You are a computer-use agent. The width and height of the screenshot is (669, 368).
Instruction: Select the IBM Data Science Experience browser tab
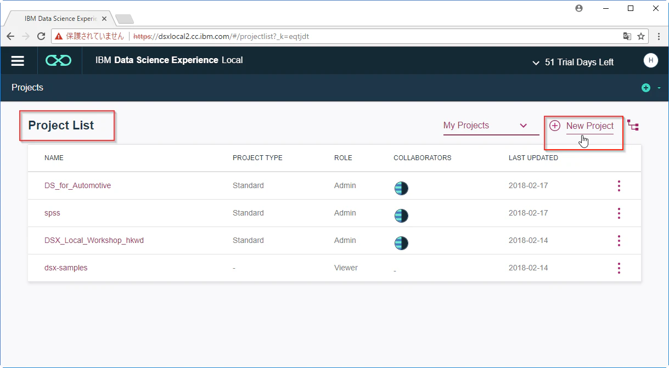coord(59,18)
